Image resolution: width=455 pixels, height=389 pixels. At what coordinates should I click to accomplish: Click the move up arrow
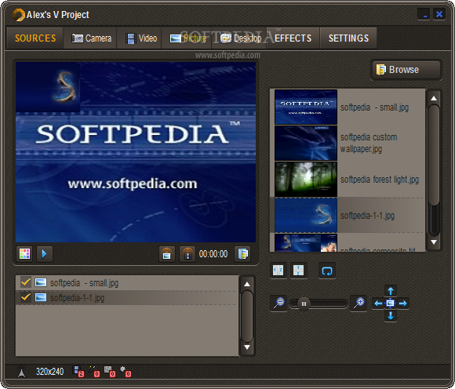(391, 291)
